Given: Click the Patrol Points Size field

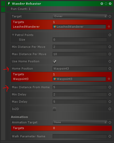Looking at the screenshot, I should (80, 40).
